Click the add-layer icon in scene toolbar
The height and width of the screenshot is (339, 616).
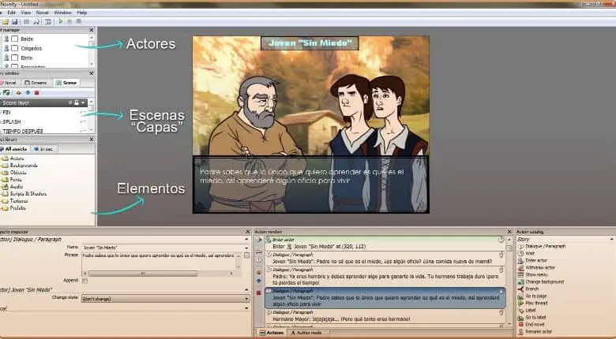(6, 93)
